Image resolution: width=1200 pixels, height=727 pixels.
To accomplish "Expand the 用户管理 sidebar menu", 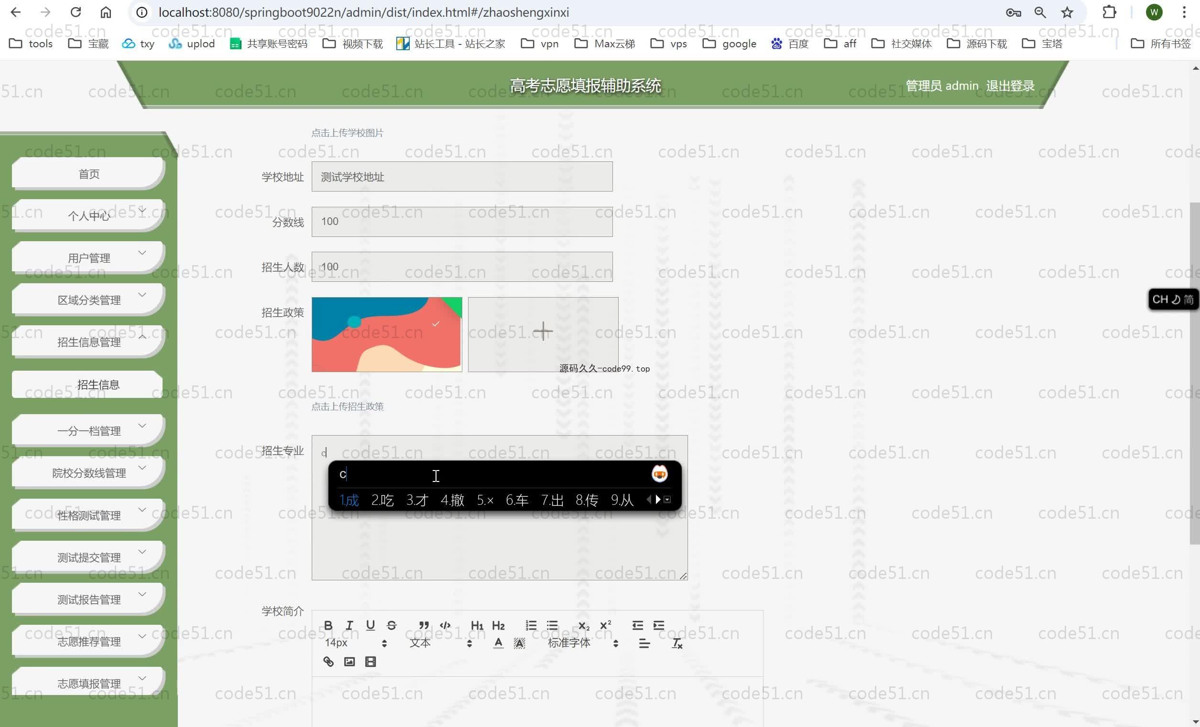I will [88, 257].
